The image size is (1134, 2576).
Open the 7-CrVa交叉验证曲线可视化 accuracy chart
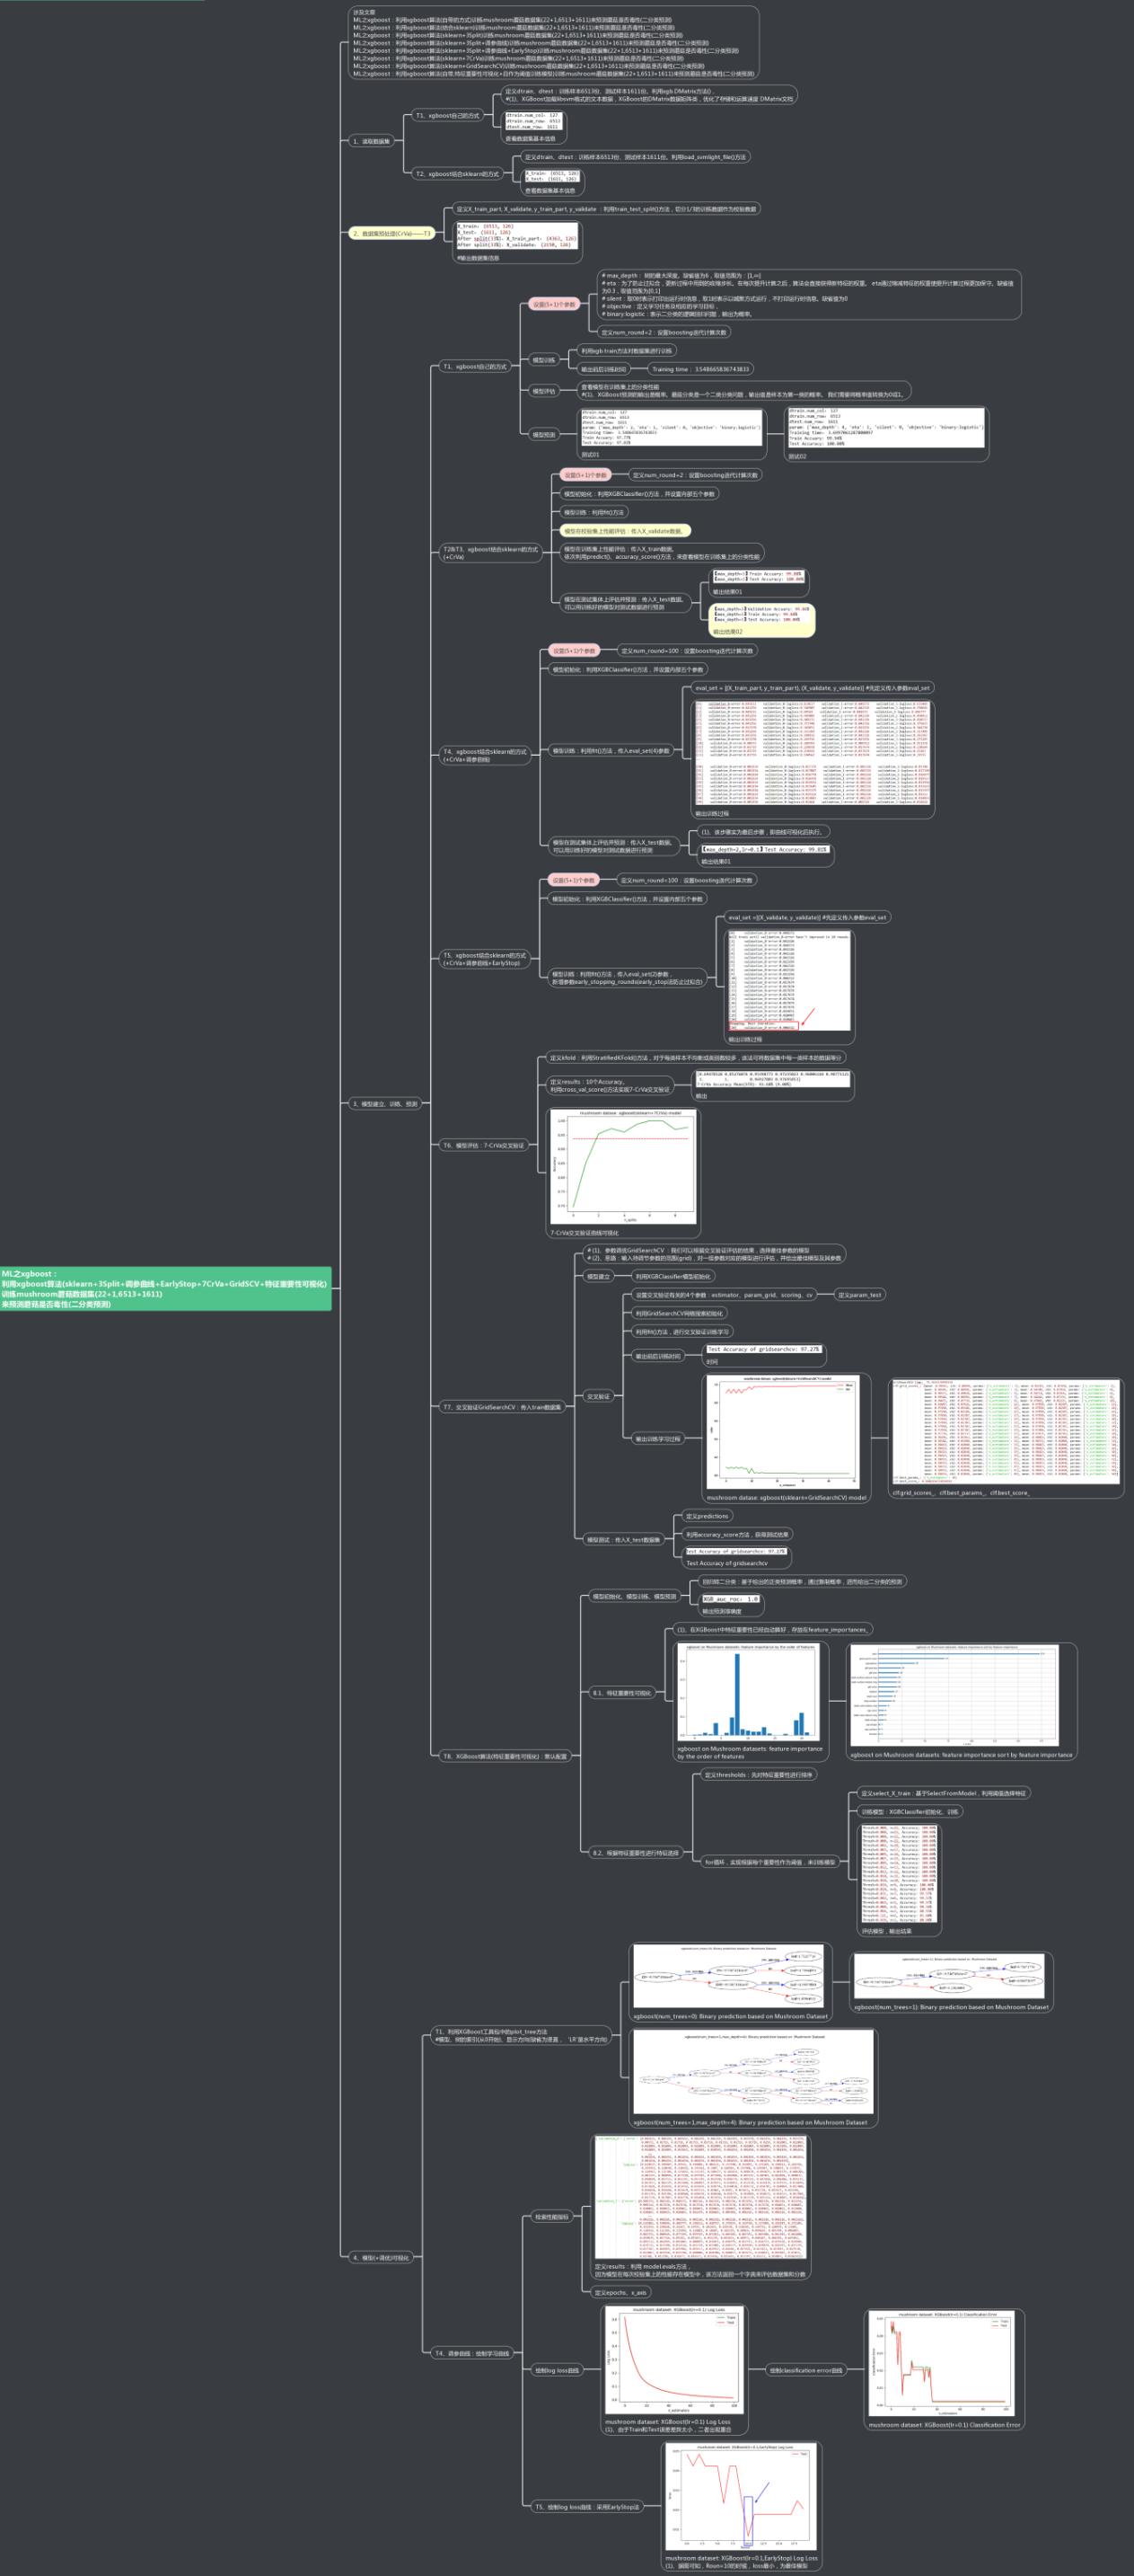(x=623, y=1167)
